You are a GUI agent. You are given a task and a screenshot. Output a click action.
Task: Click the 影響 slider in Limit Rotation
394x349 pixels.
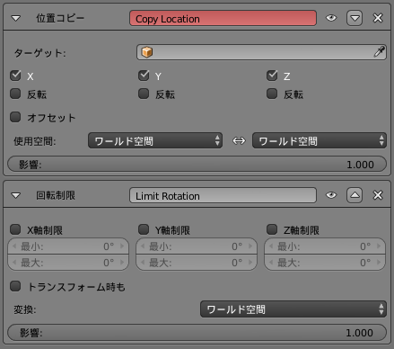197,333
